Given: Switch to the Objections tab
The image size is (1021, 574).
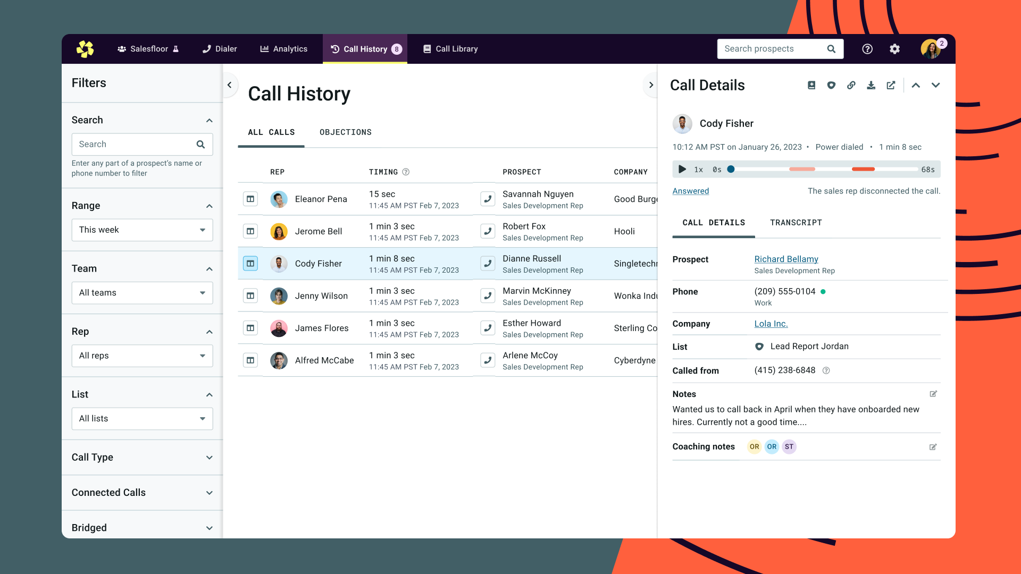Looking at the screenshot, I should [345, 132].
